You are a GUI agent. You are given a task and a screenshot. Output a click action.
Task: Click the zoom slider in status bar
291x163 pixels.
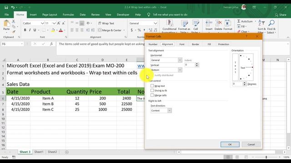tap(266, 157)
